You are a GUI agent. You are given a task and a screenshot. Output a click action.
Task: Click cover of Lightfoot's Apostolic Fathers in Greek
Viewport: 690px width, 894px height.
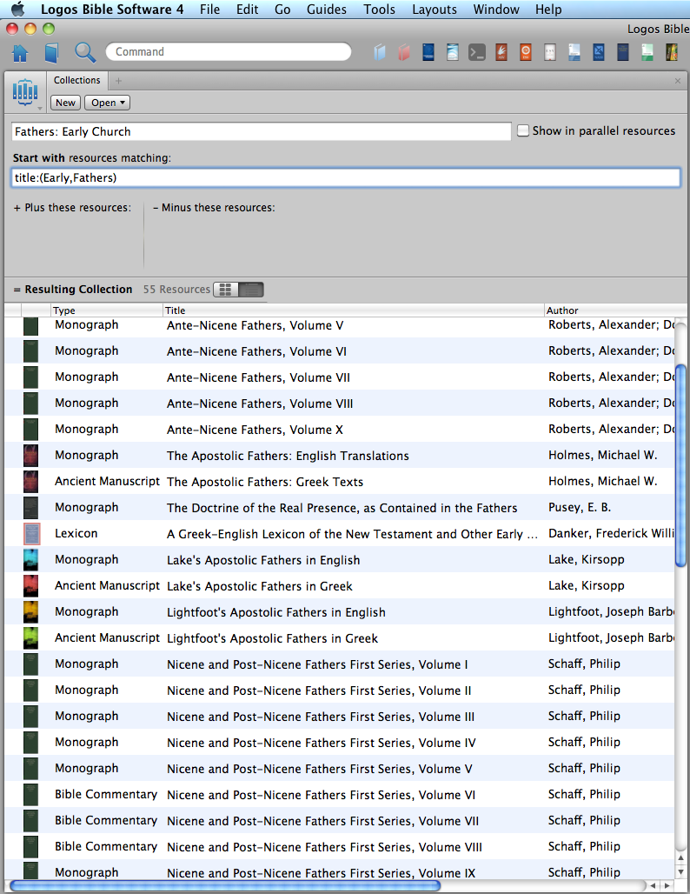pos(30,638)
